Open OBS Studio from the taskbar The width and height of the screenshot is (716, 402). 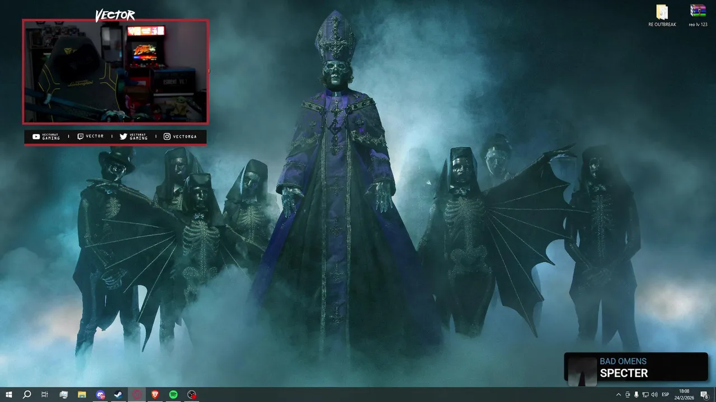192,395
